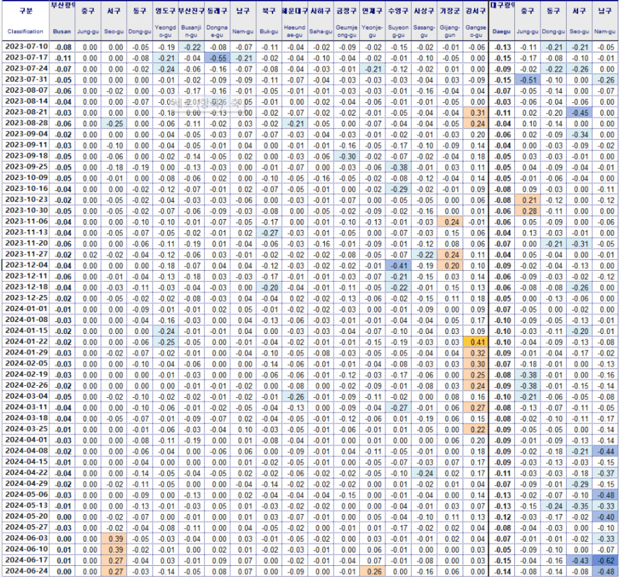The image size is (619, 578).
Task: Click the 2024-03-18 date cell
Action: (26, 418)
